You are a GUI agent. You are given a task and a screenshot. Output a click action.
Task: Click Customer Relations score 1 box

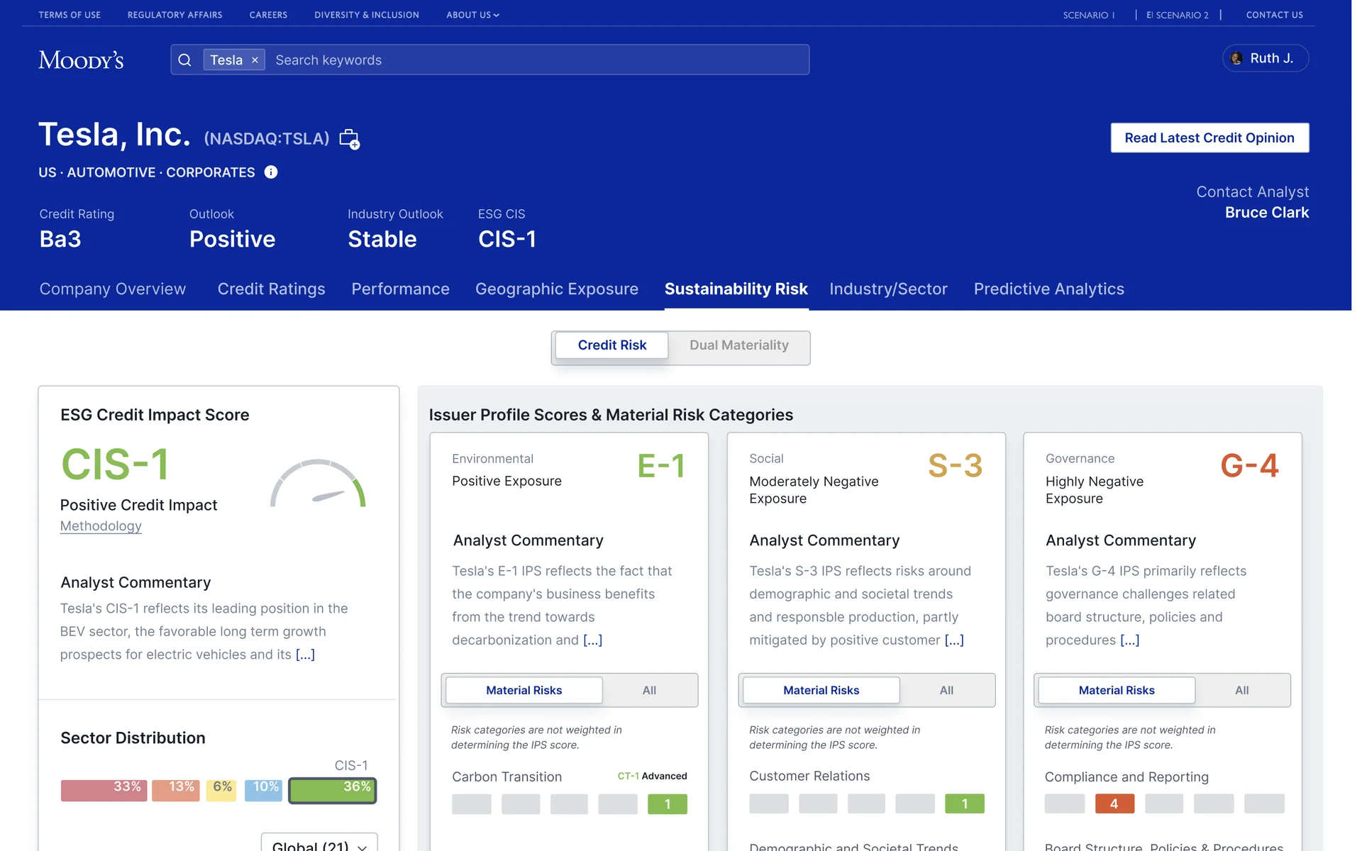point(964,804)
